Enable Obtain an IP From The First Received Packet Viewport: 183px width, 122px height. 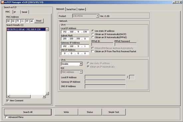[x=93, y=51]
